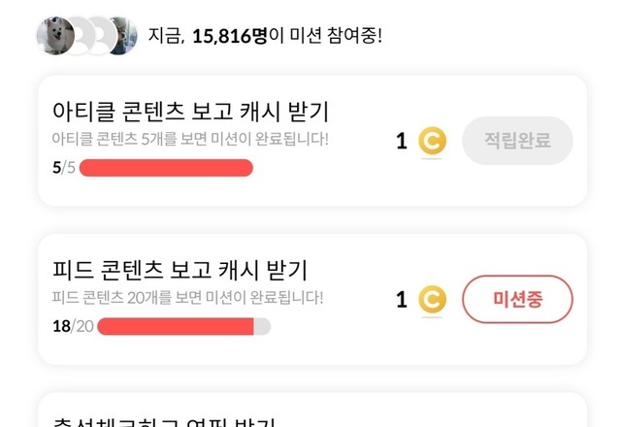Click the completed 5/5 red progress bar
This screenshot has width=621, height=427.
pyautogui.click(x=166, y=168)
